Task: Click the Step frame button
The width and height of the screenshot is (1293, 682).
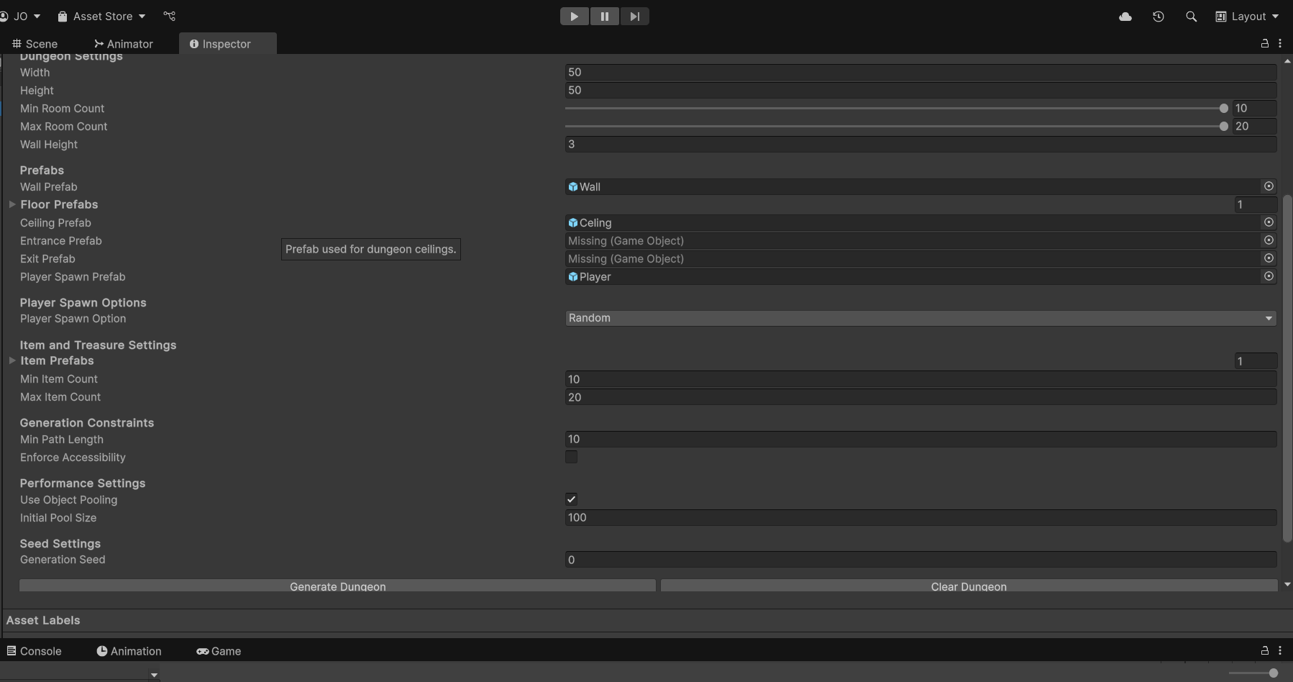Action: pyautogui.click(x=634, y=17)
